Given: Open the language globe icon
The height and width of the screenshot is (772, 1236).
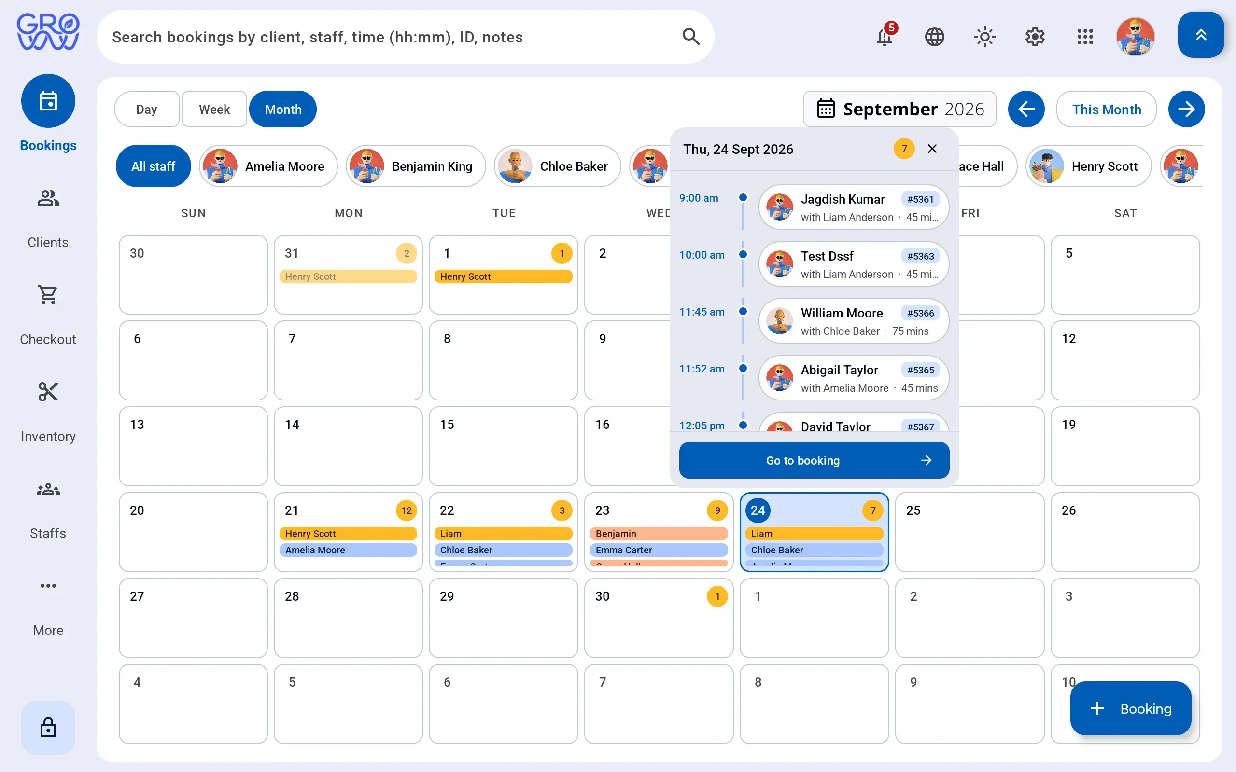Looking at the screenshot, I should 934,37.
